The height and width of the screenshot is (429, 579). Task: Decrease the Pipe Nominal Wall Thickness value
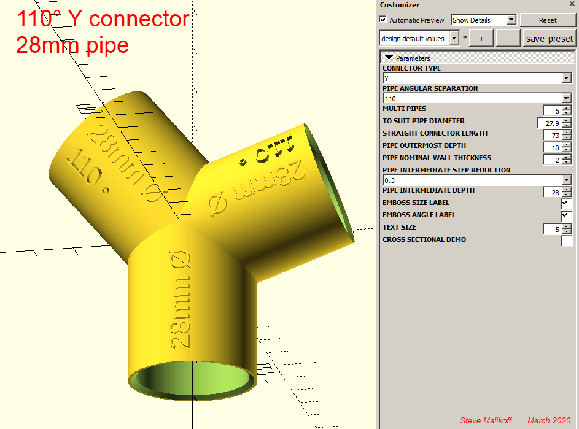[567, 163]
